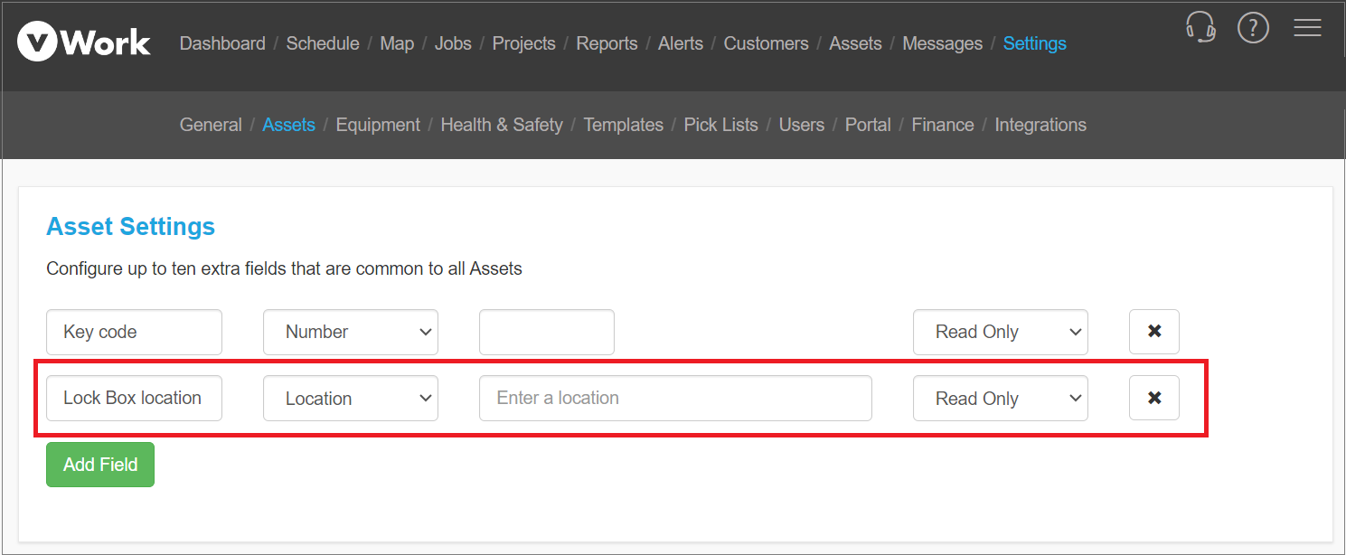Screen dimensions: 1346x555
Task: Open the Integrations settings section
Action: (x=1040, y=125)
